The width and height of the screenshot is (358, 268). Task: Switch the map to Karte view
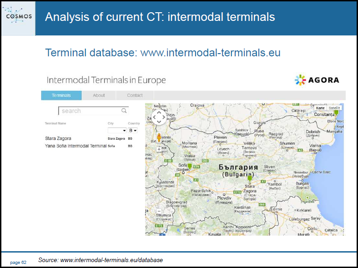tap(320, 108)
